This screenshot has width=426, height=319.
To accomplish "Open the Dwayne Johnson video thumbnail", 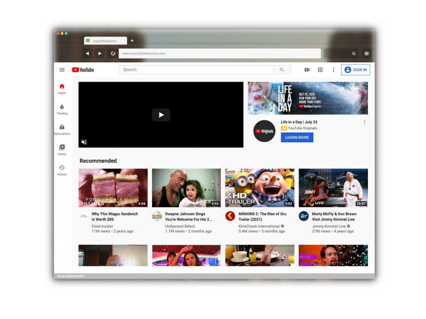I will tap(186, 188).
